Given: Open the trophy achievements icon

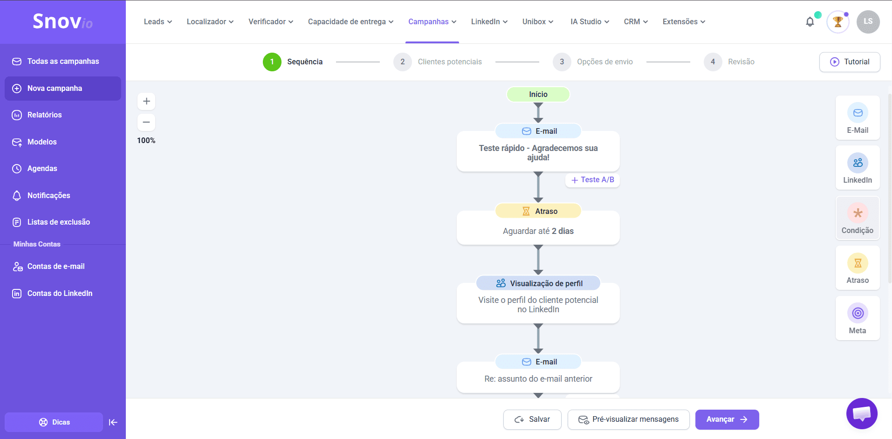Looking at the screenshot, I should click(x=837, y=22).
